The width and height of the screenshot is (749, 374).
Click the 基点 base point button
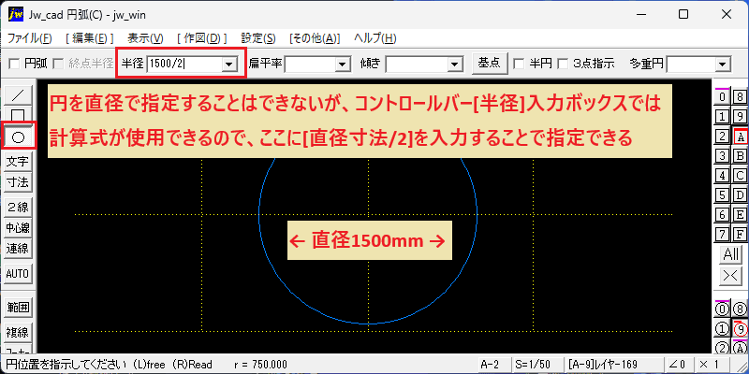489,63
